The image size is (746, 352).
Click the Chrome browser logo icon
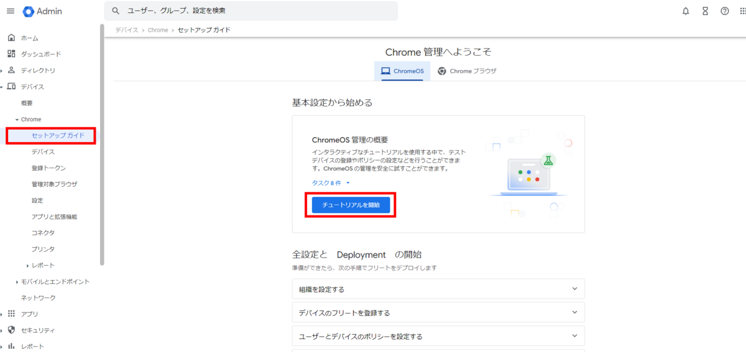tap(442, 71)
